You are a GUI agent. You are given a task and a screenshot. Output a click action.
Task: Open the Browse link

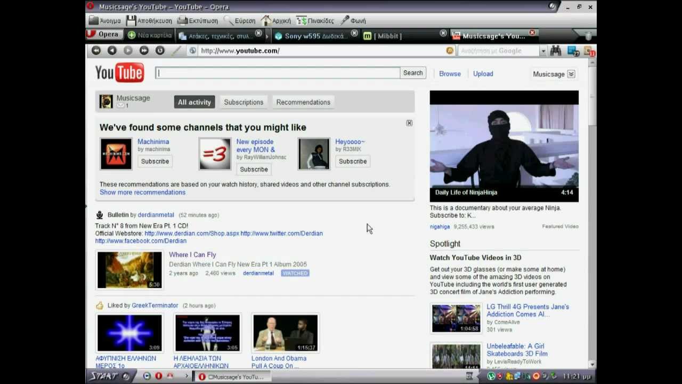[450, 74]
